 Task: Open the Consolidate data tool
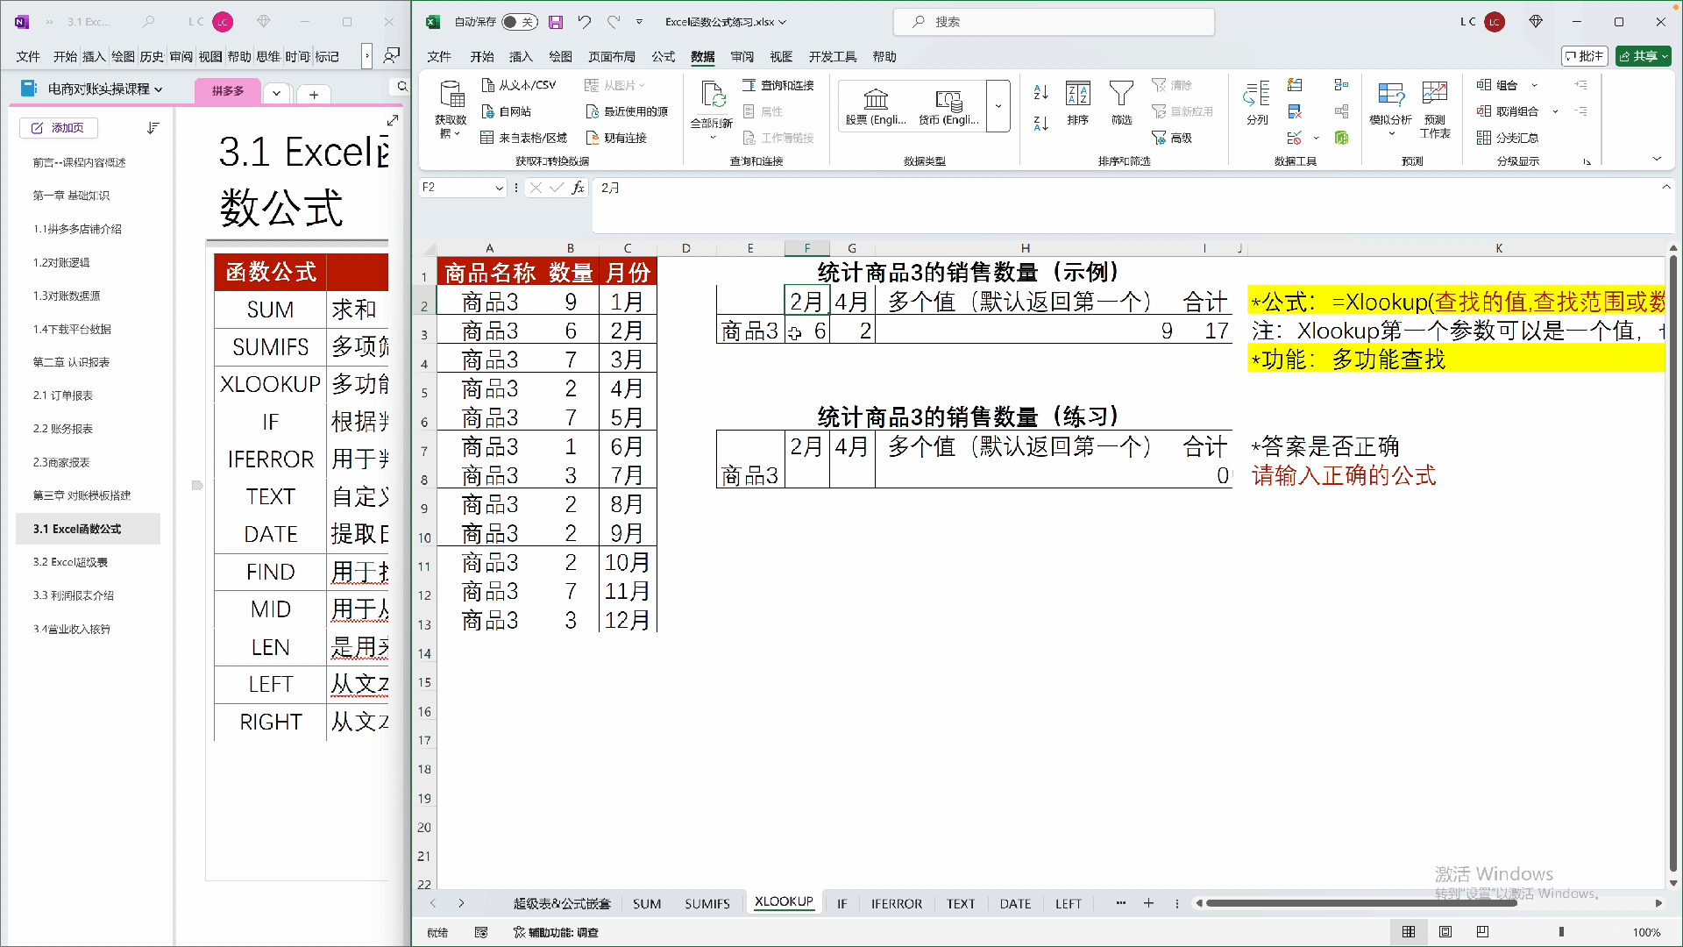[x=1341, y=85]
